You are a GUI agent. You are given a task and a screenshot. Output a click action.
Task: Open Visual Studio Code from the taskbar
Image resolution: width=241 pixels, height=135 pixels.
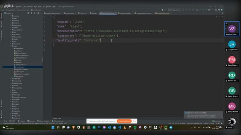coord(120,127)
